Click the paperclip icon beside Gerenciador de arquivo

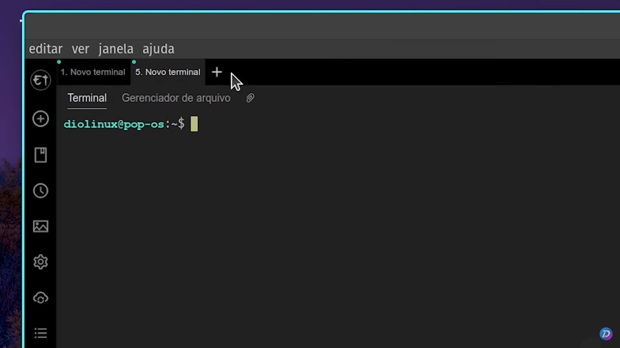(250, 98)
